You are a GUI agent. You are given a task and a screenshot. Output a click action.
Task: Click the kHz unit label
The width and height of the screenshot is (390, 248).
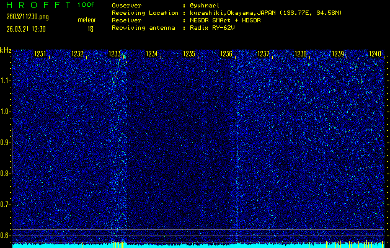[6, 50]
